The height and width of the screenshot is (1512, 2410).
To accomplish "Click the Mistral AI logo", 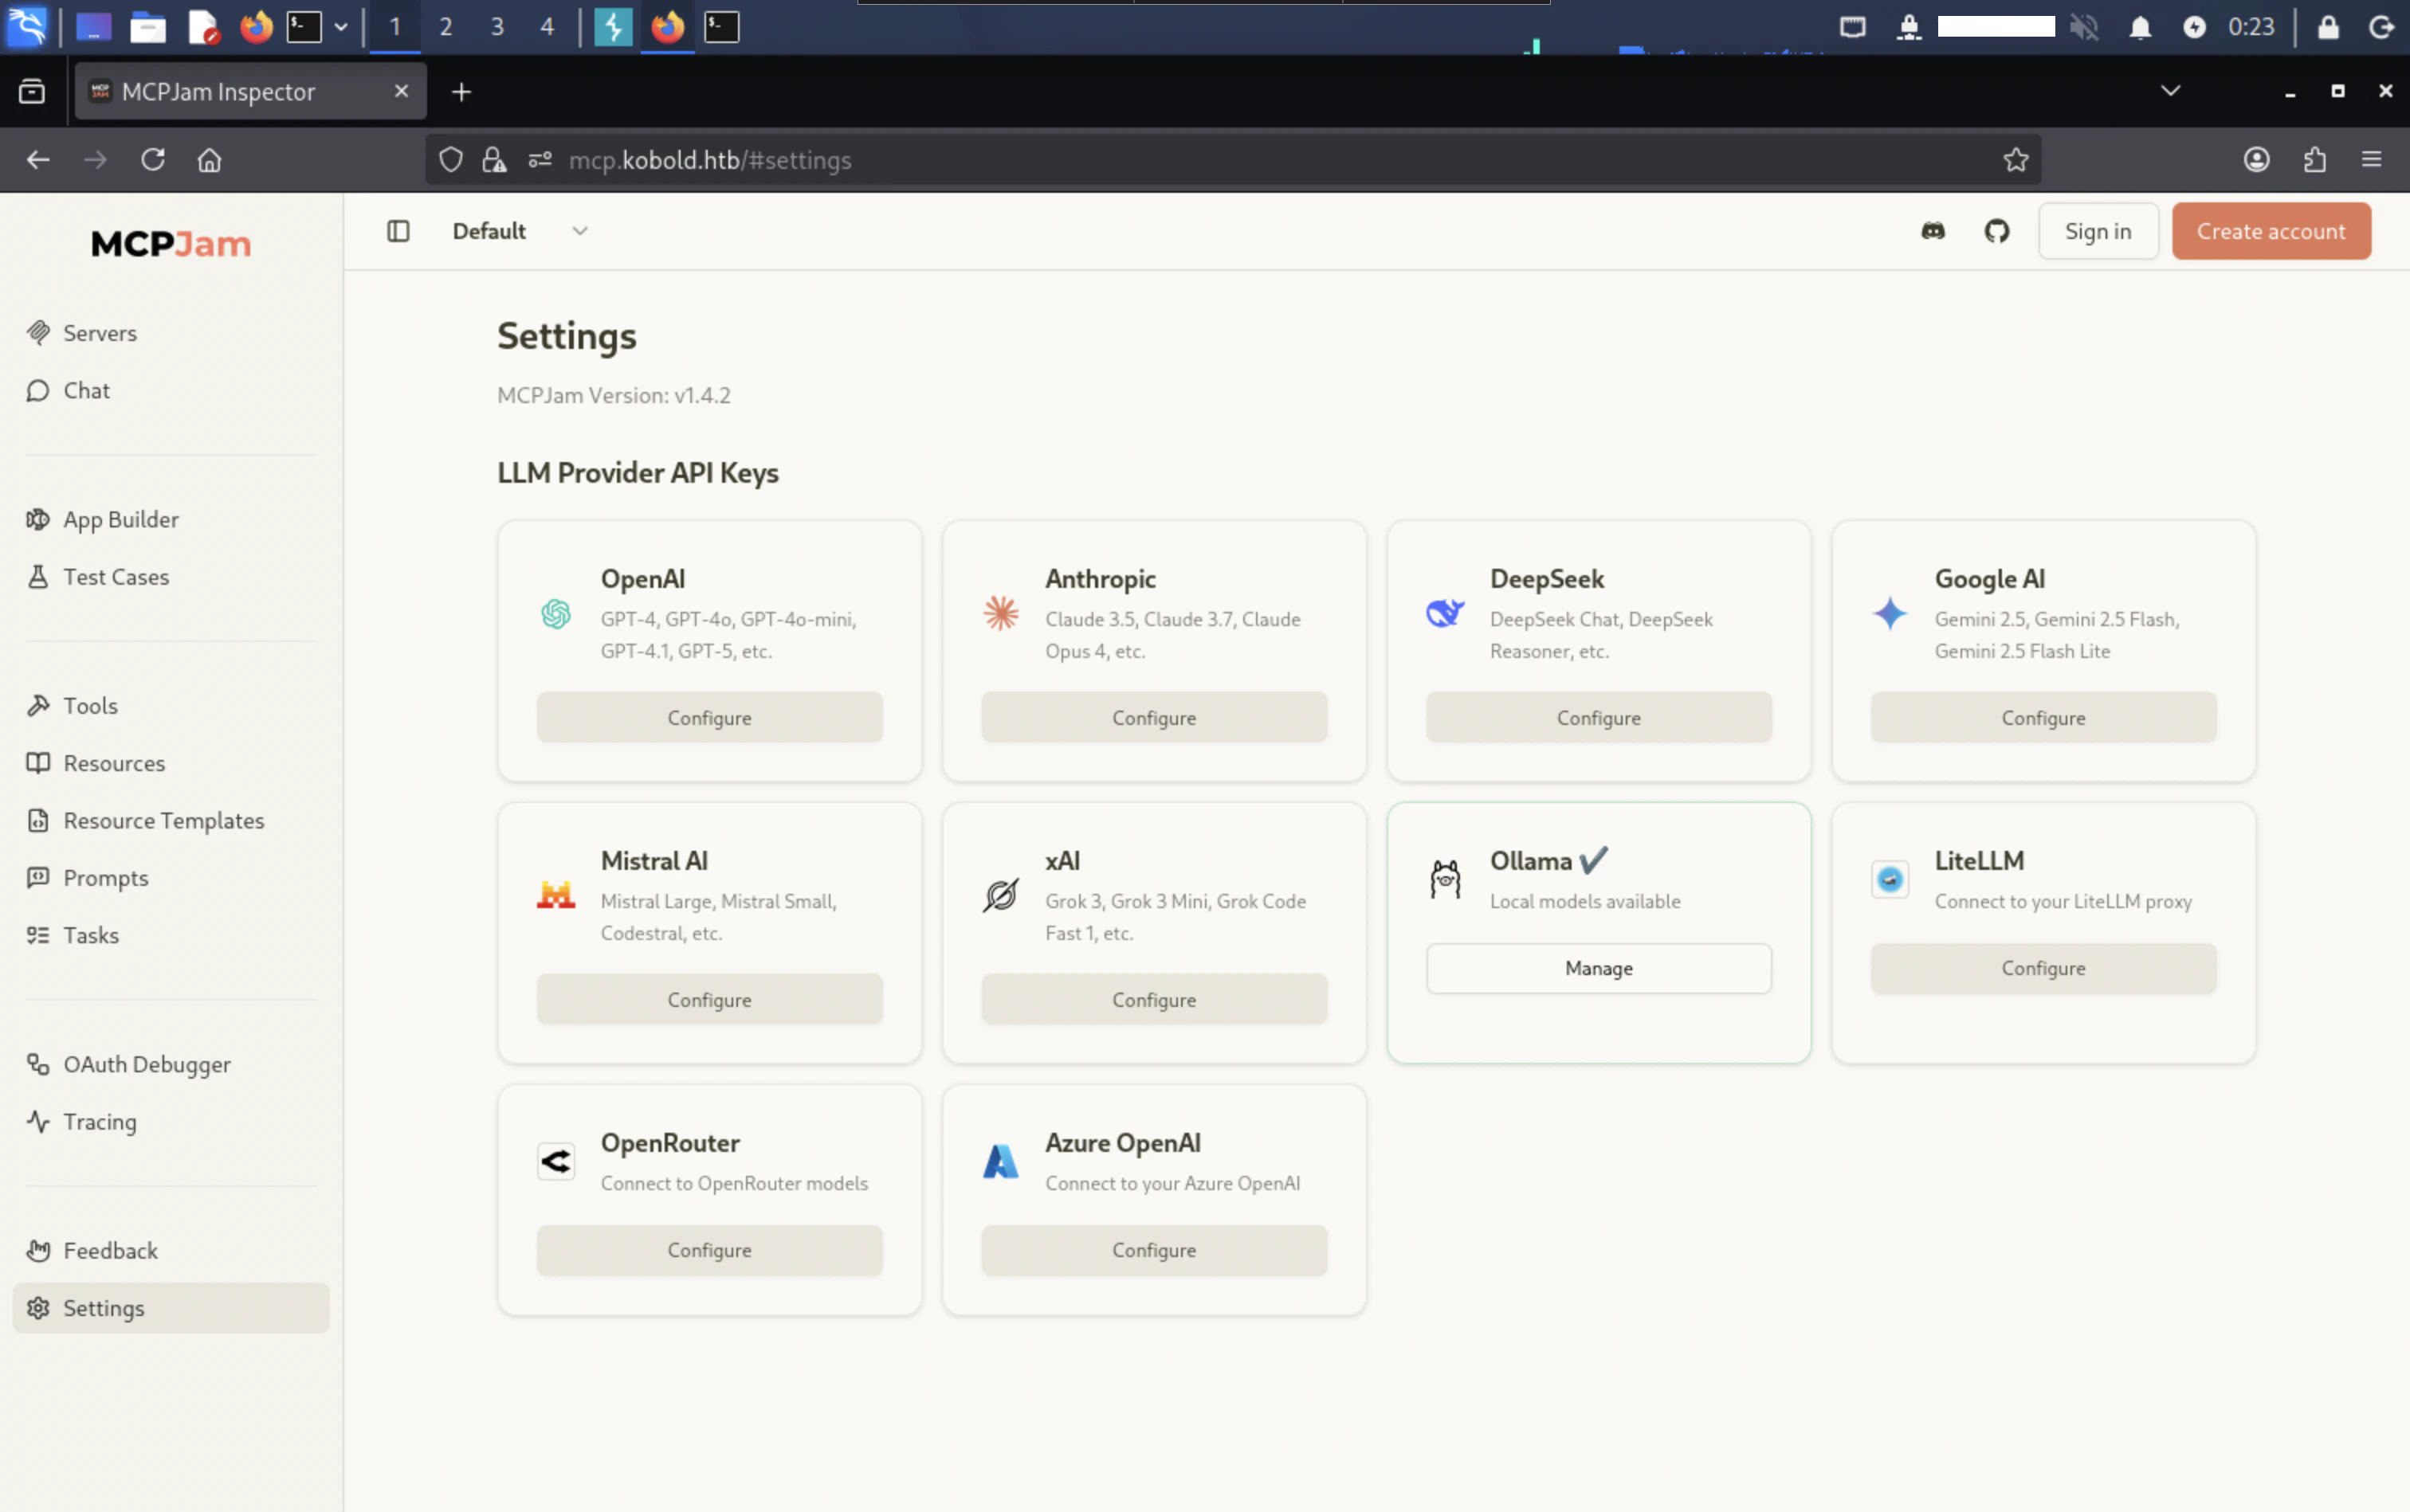I will pos(556,895).
